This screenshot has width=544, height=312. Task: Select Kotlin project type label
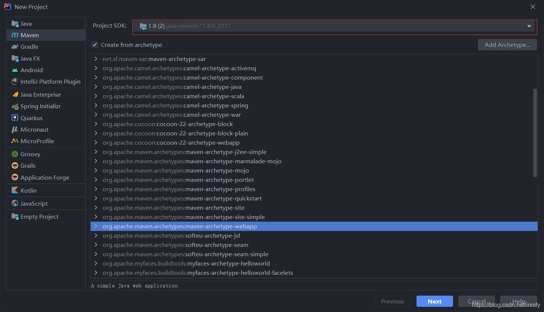(29, 190)
